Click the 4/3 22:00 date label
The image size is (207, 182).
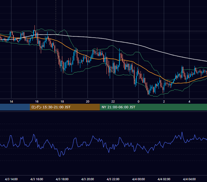point(113,179)
